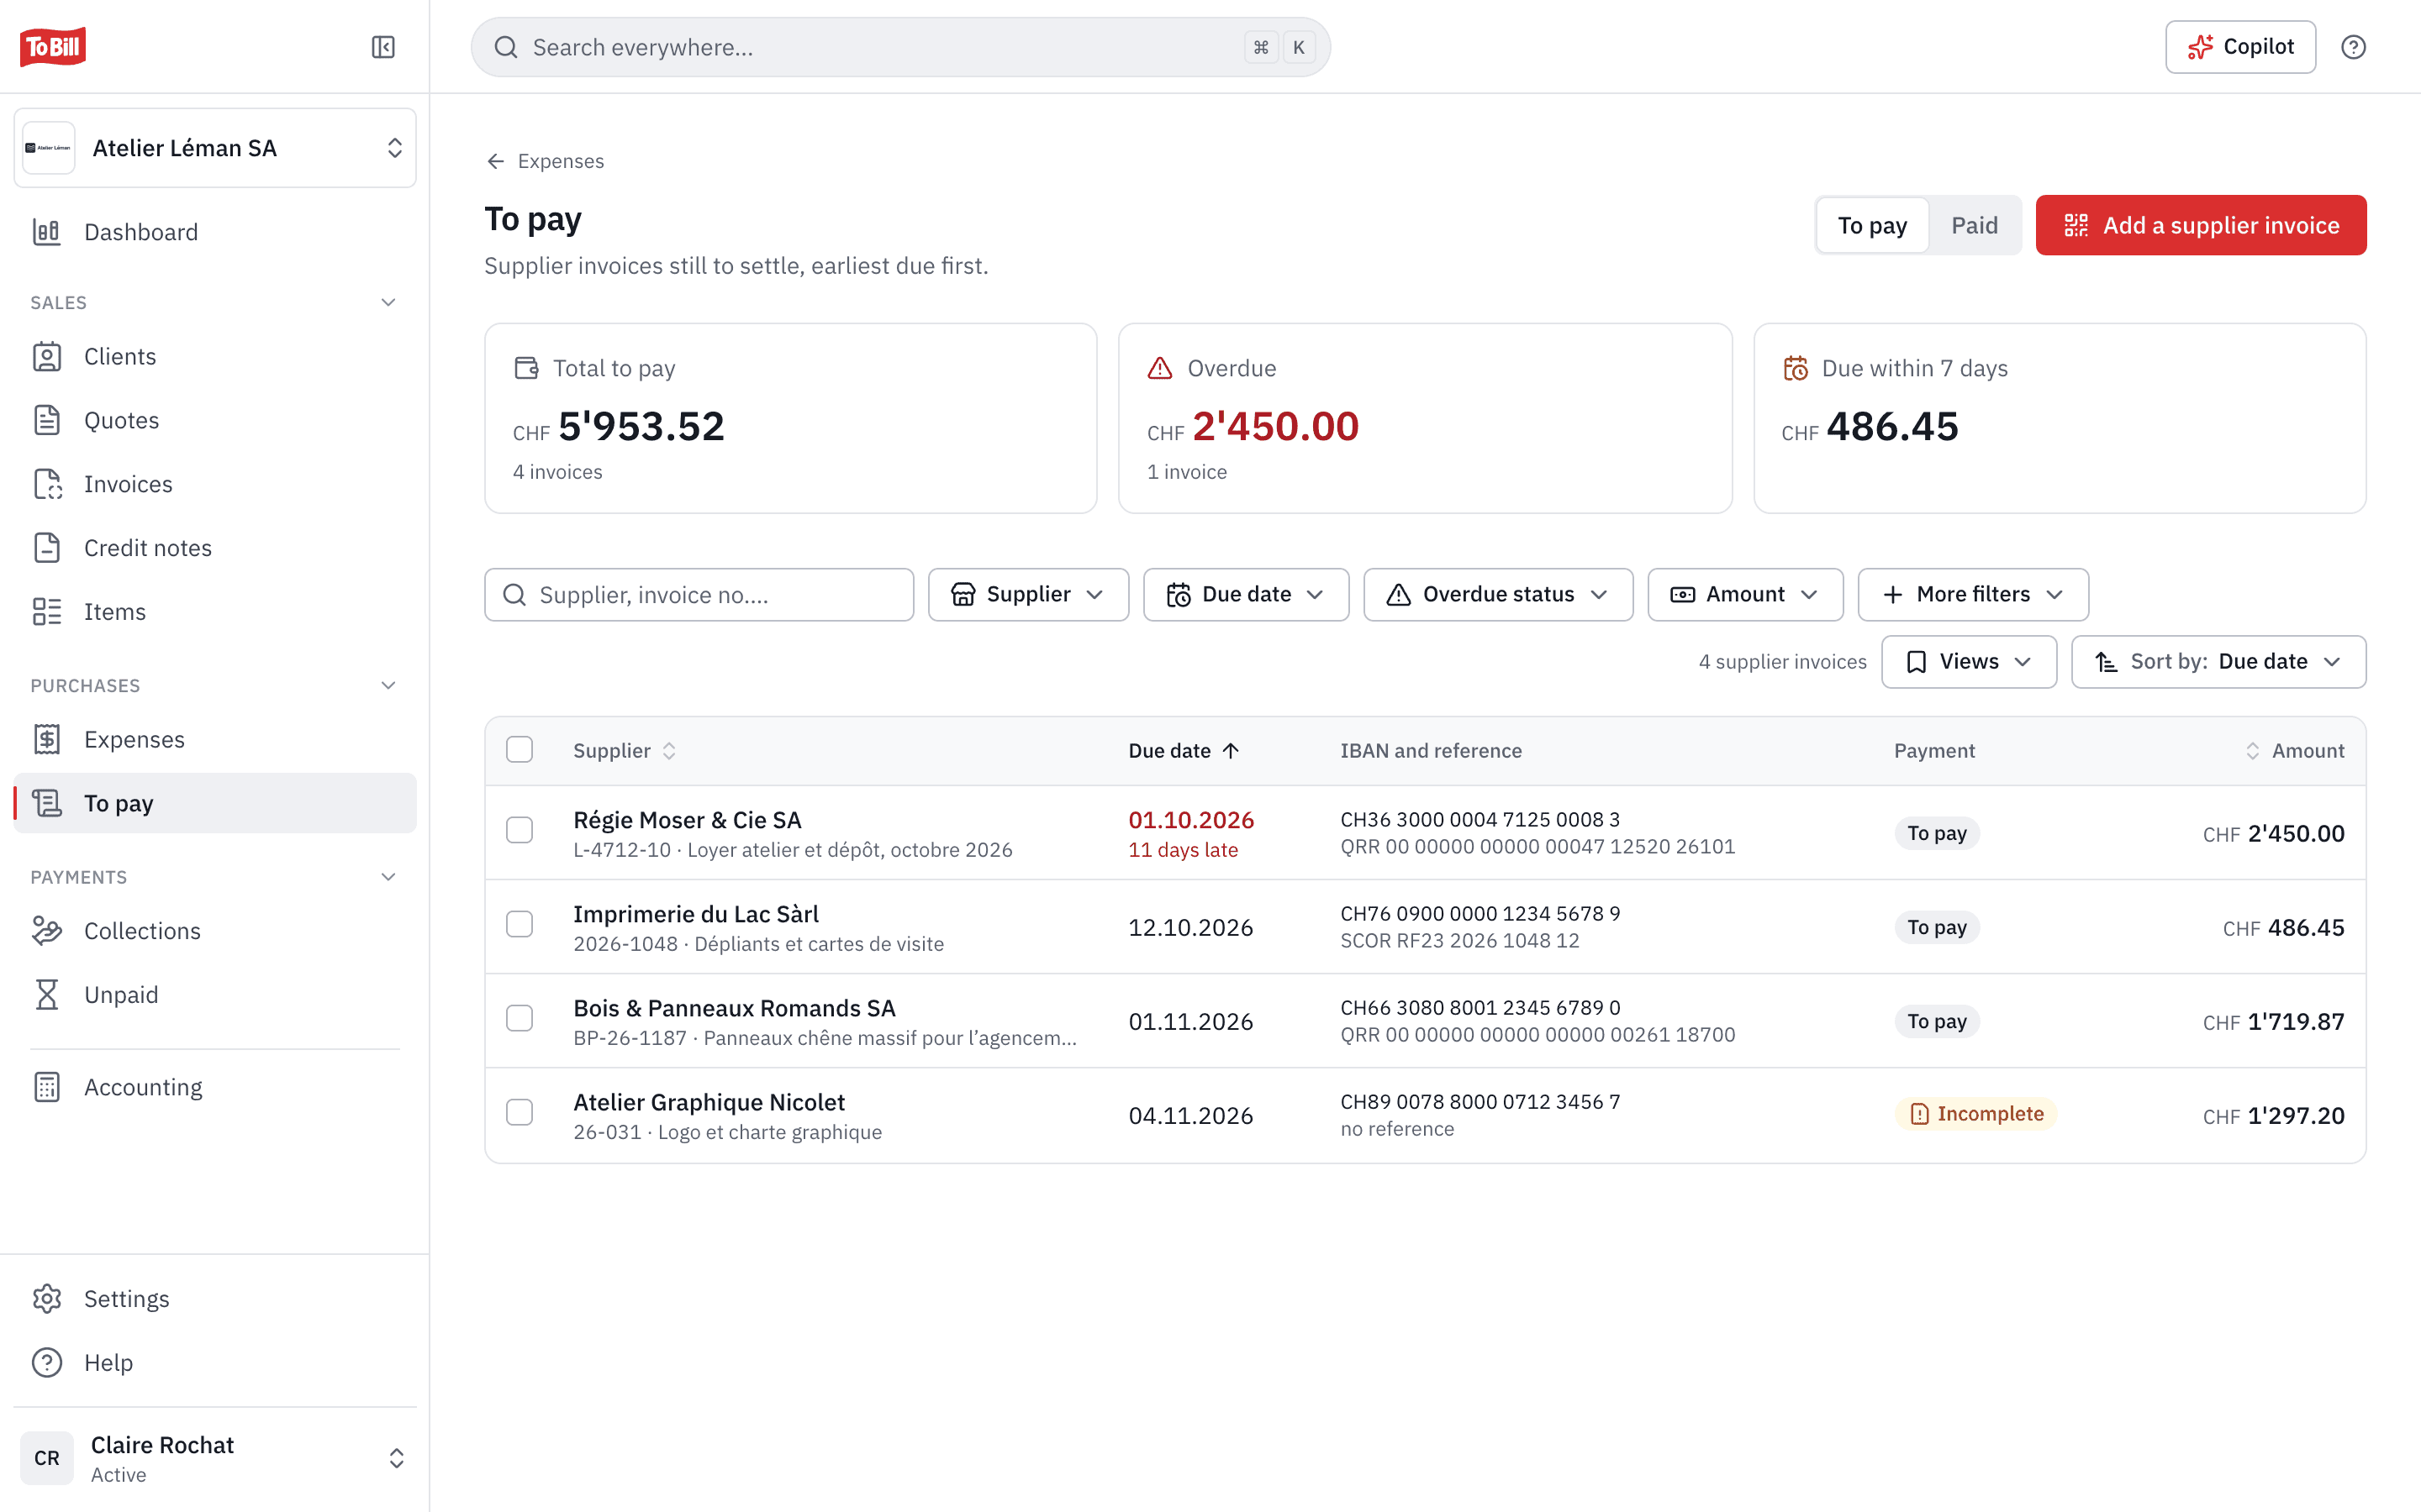Open the Supplier filter dropdown
The height and width of the screenshot is (1512, 2421).
[1028, 594]
